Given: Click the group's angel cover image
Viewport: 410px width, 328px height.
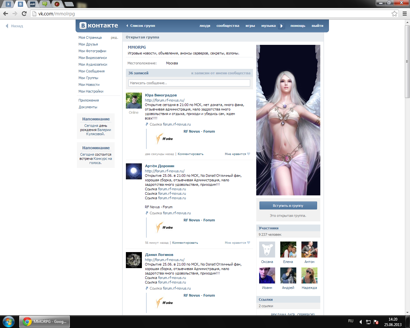Looking at the screenshot, I should coord(288,120).
